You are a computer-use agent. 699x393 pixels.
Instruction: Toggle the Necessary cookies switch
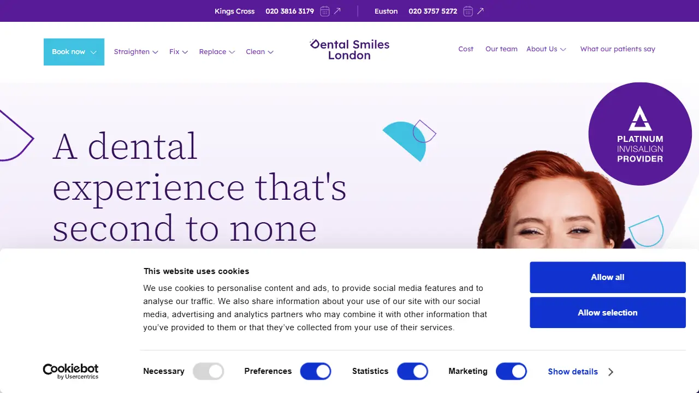209,372
